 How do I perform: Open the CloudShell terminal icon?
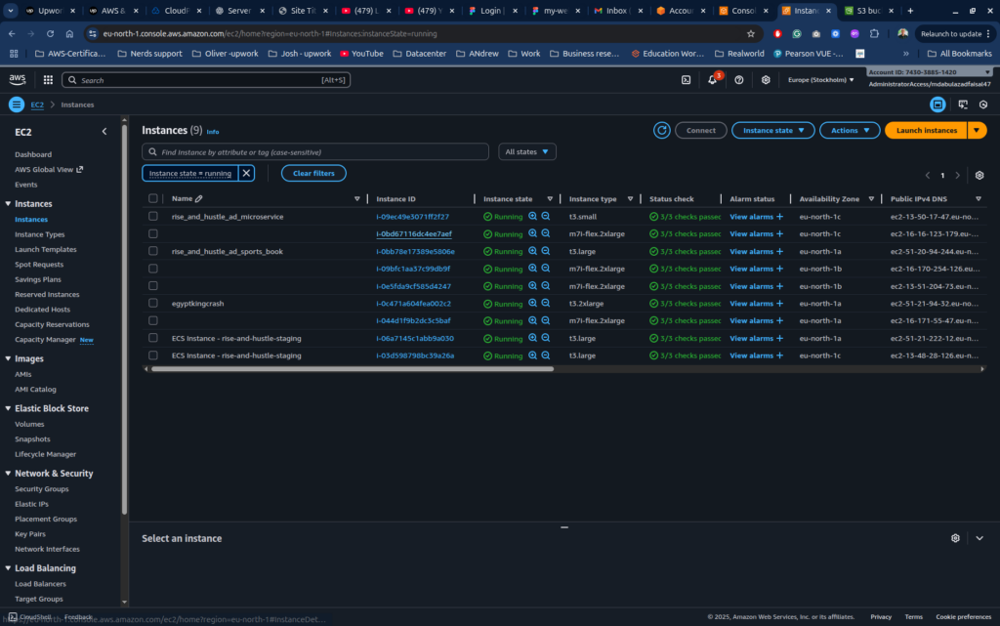[x=686, y=81]
